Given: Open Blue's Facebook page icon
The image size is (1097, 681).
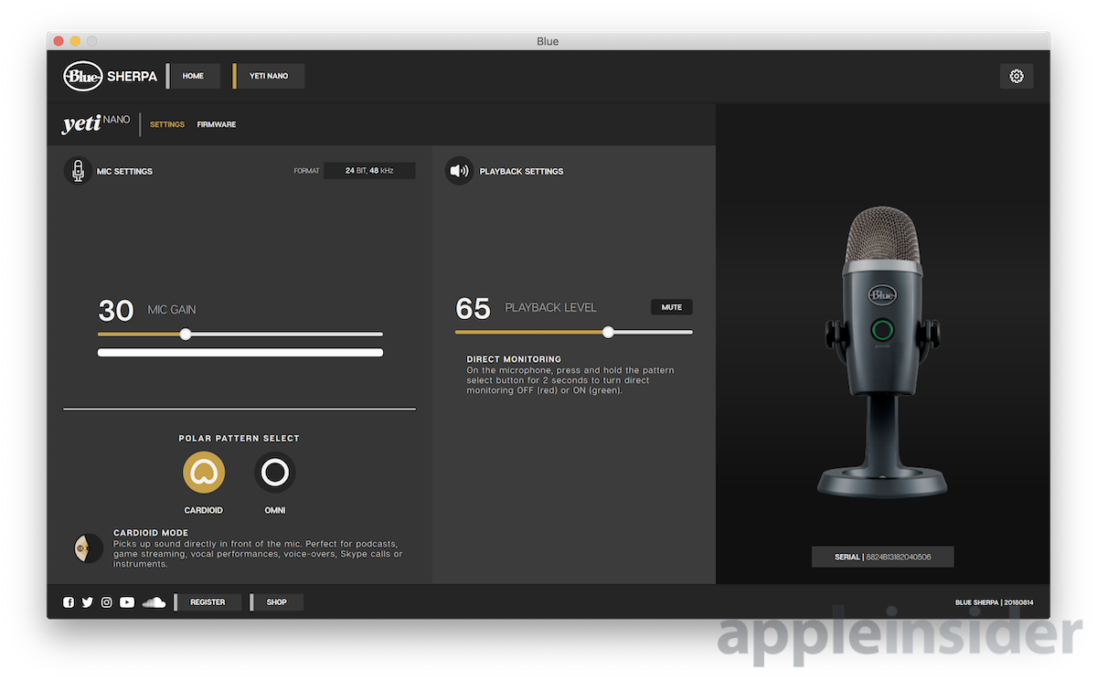Looking at the screenshot, I should [69, 602].
